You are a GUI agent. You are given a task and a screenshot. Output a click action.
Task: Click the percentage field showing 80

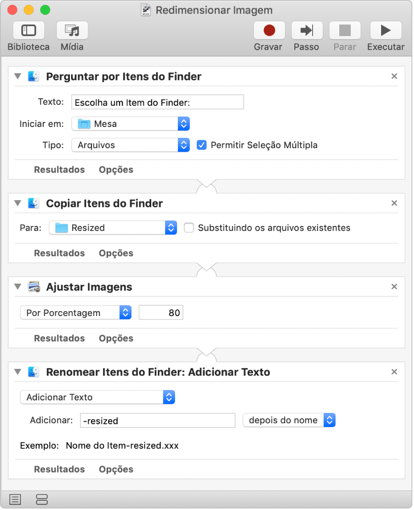pos(161,313)
